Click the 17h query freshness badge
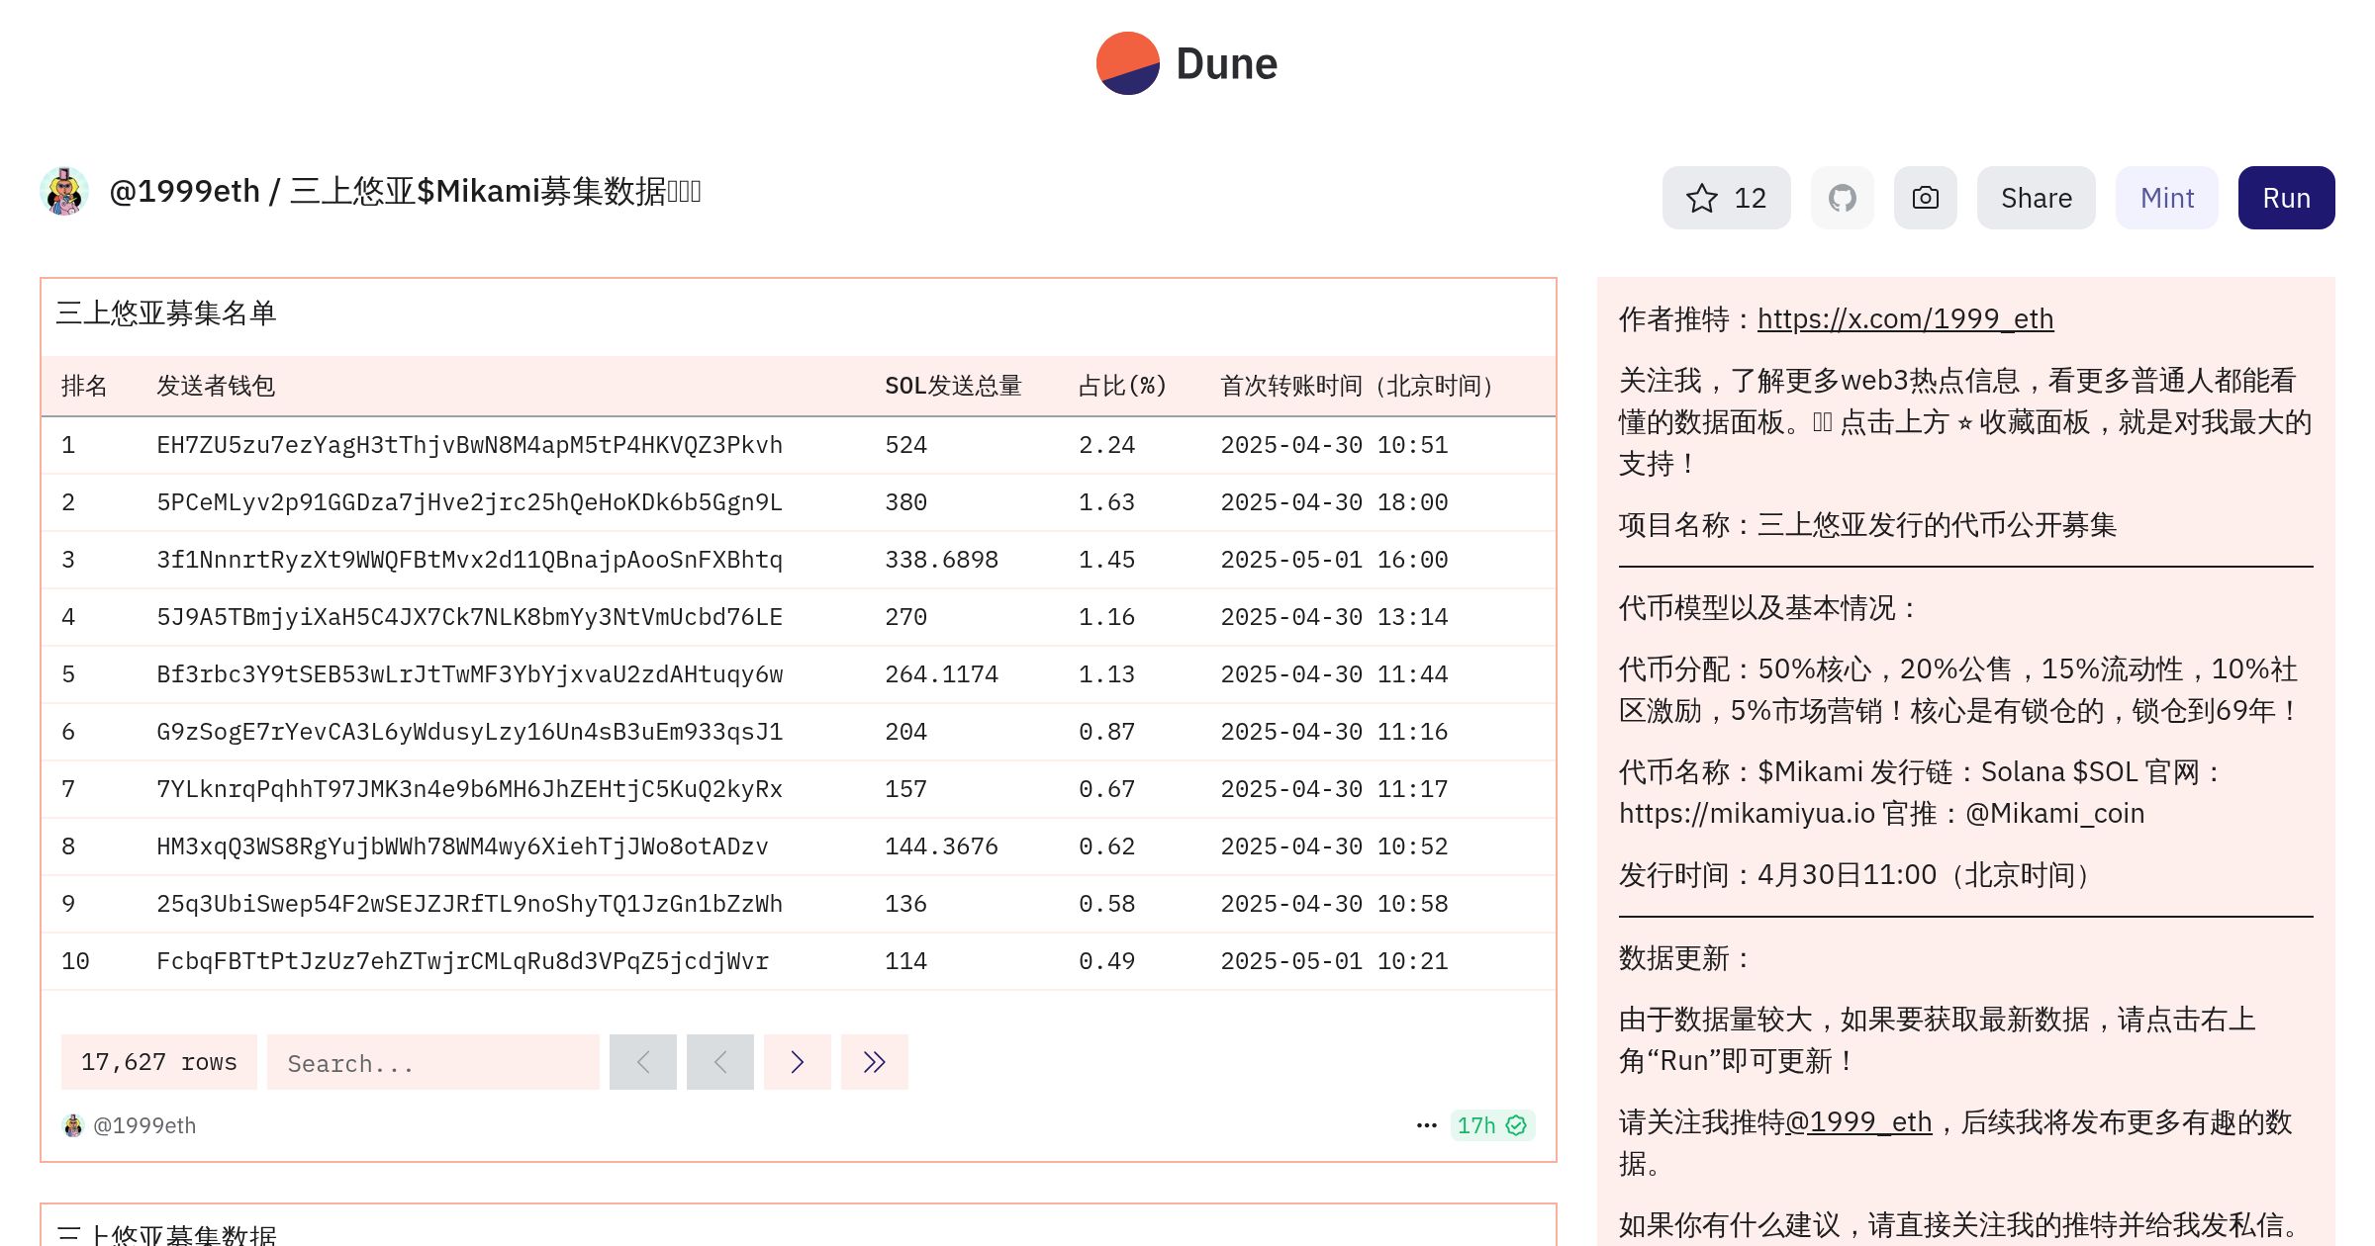The image size is (2375, 1246). 1492,1125
